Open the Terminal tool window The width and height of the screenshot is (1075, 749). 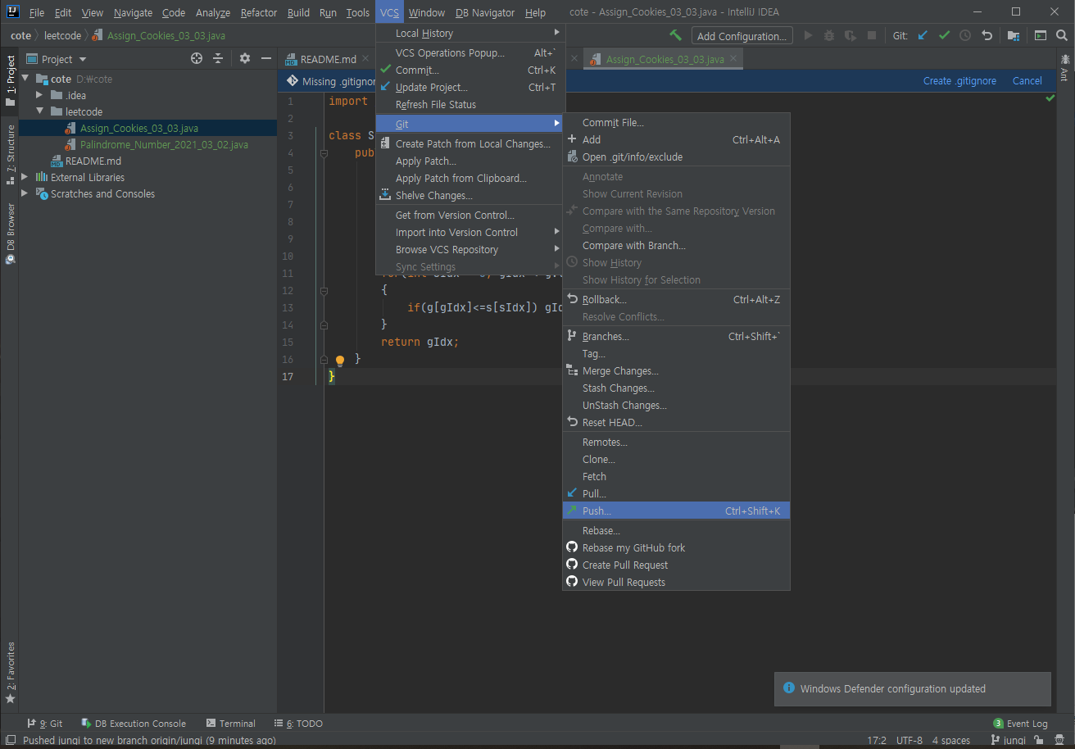[231, 724]
